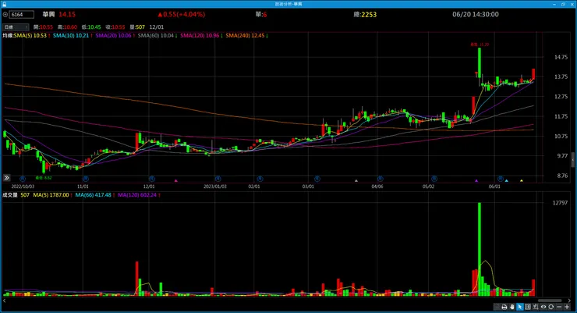
Task: Click the SMA(5) 10.53 indicator label
Action: coord(30,36)
